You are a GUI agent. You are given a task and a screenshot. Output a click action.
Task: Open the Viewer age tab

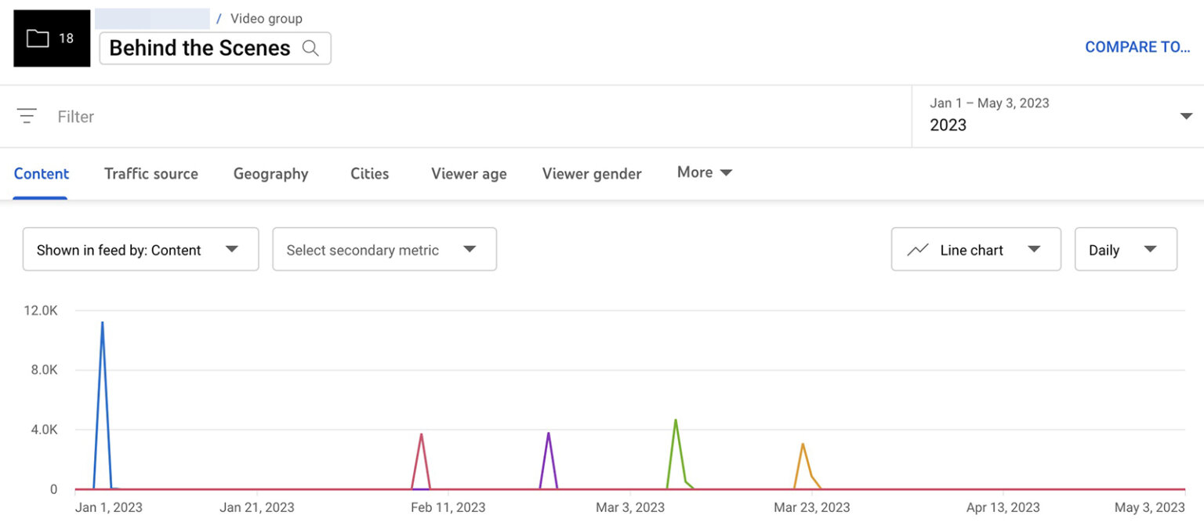pos(468,173)
